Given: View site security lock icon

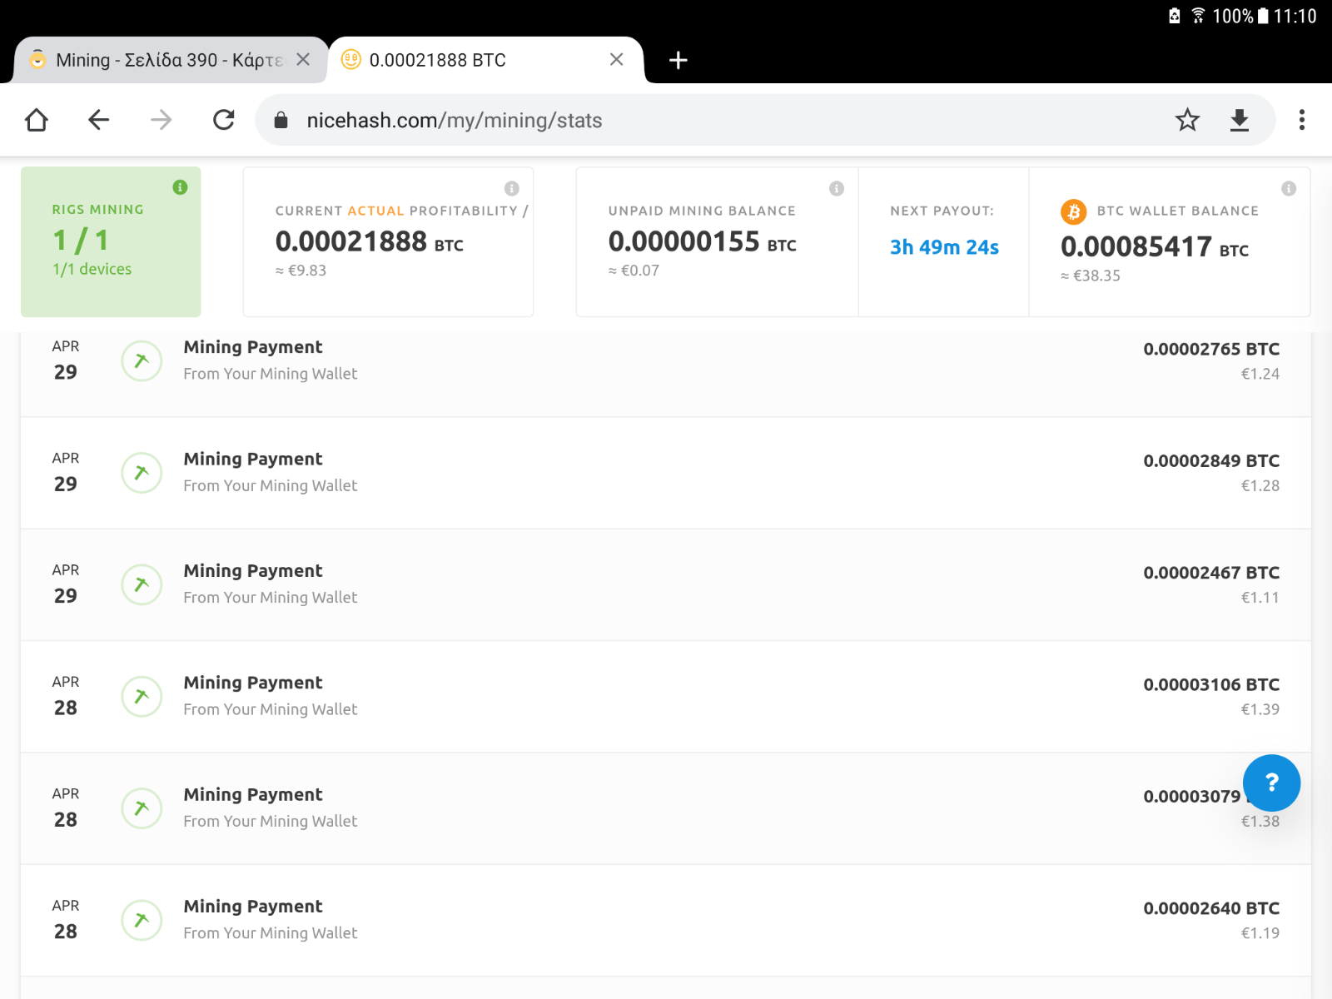Looking at the screenshot, I should pos(281,121).
